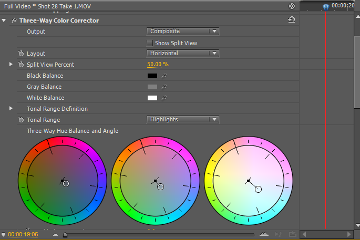Image resolution: width=360 pixels, height=240 pixels.
Task: Click the vertical scrollbar down arrow
Action: tap(358, 225)
